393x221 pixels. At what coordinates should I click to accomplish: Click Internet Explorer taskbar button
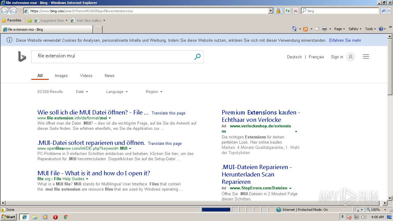tap(24, 217)
